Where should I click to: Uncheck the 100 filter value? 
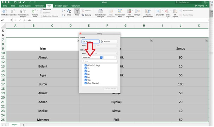[x=86, y=80]
